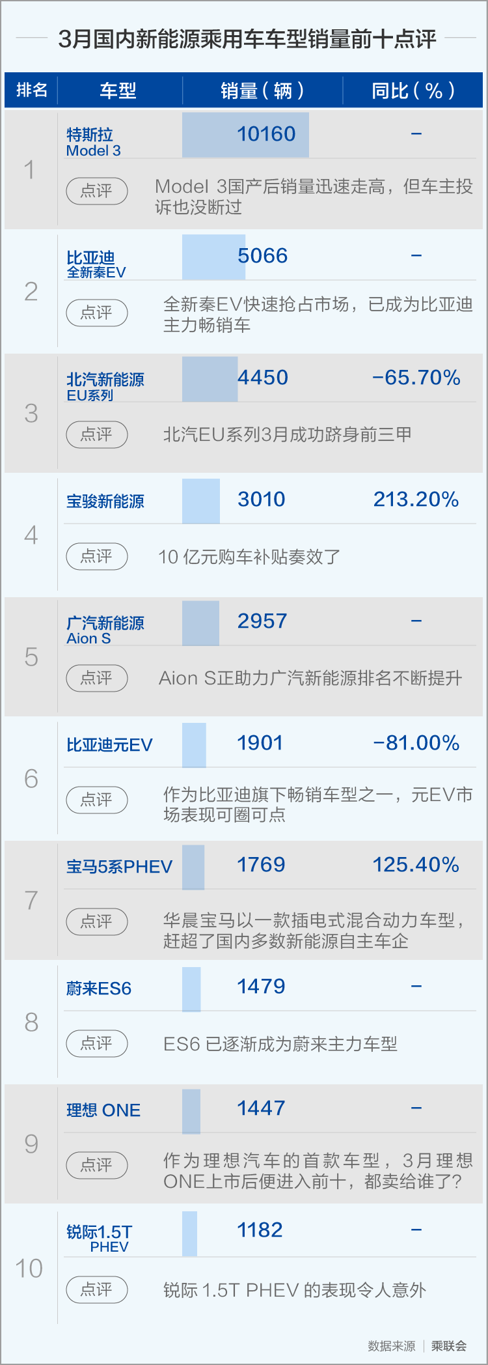Click the 点评 button for 宝骏新能源

point(97,556)
